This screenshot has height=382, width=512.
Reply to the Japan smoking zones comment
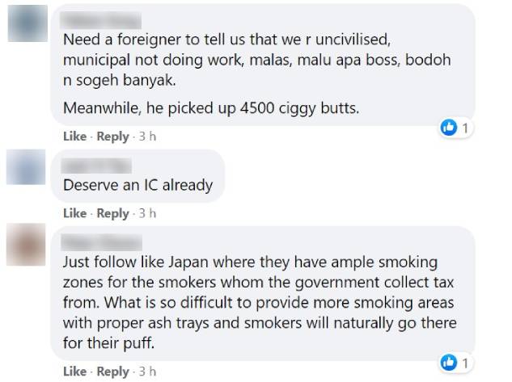coord(112,372)
